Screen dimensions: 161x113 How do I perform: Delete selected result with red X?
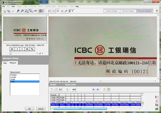157,101
